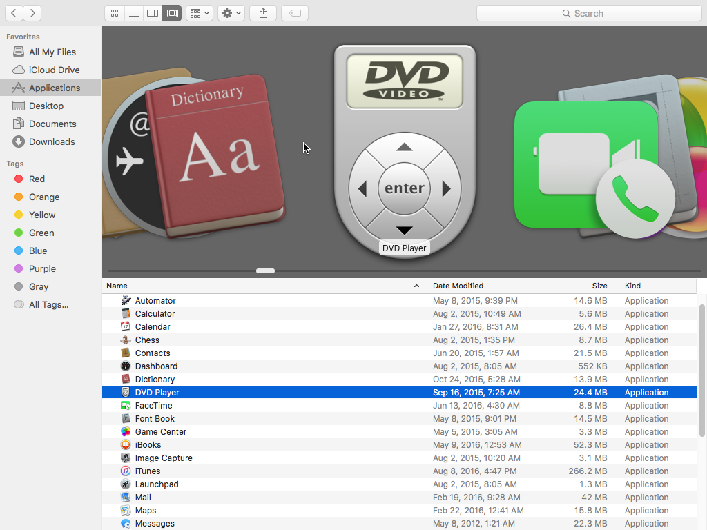The height and width of the screenshot is (530, 707).
Task: Select the Dictionary app icon in list
Action: [x=126, y=379]
